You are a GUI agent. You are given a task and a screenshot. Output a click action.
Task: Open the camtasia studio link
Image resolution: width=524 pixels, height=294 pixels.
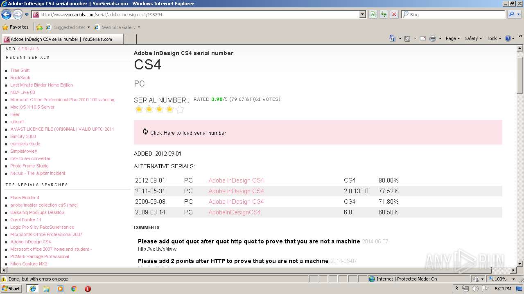point(25,144)
